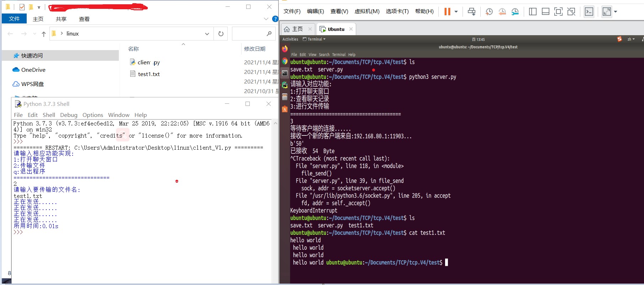Open the 文件 tab in File Explorer
This screenshot has width=644, height=285.
click(x=14, y=19)
